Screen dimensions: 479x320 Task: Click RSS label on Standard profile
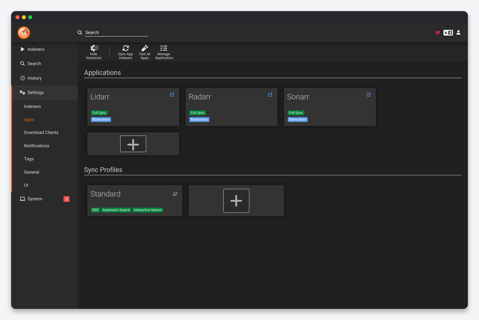96,210
